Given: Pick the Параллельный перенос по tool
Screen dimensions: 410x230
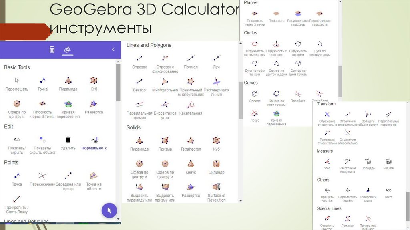Looking at the screenshot, I should click(388, 119).
